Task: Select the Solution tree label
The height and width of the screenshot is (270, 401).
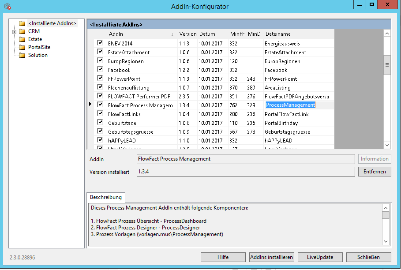Action: point(38,55)
